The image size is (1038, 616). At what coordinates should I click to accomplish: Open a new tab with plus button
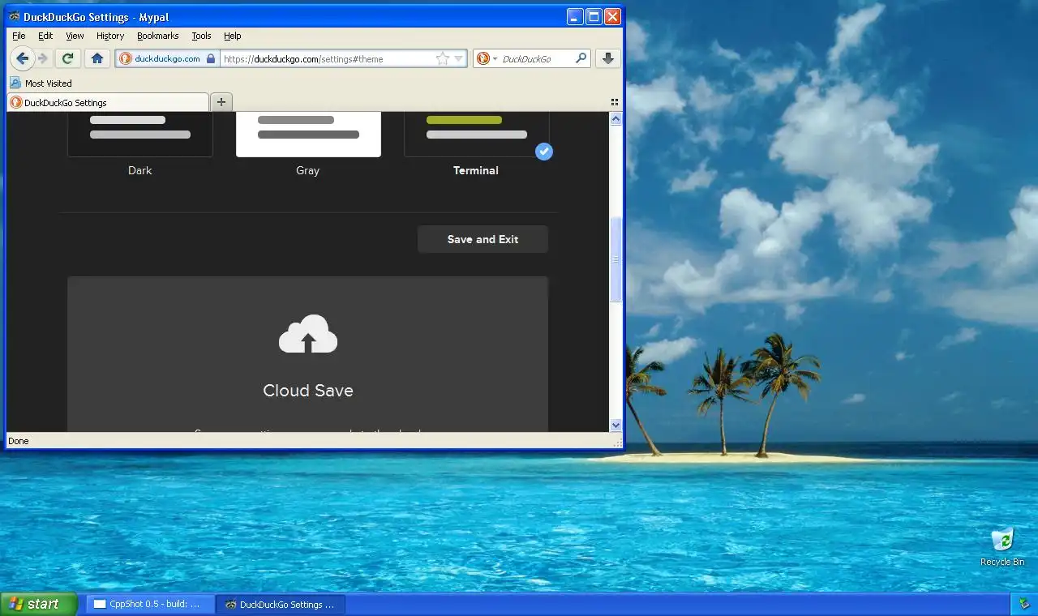click(x=221, y=102)
